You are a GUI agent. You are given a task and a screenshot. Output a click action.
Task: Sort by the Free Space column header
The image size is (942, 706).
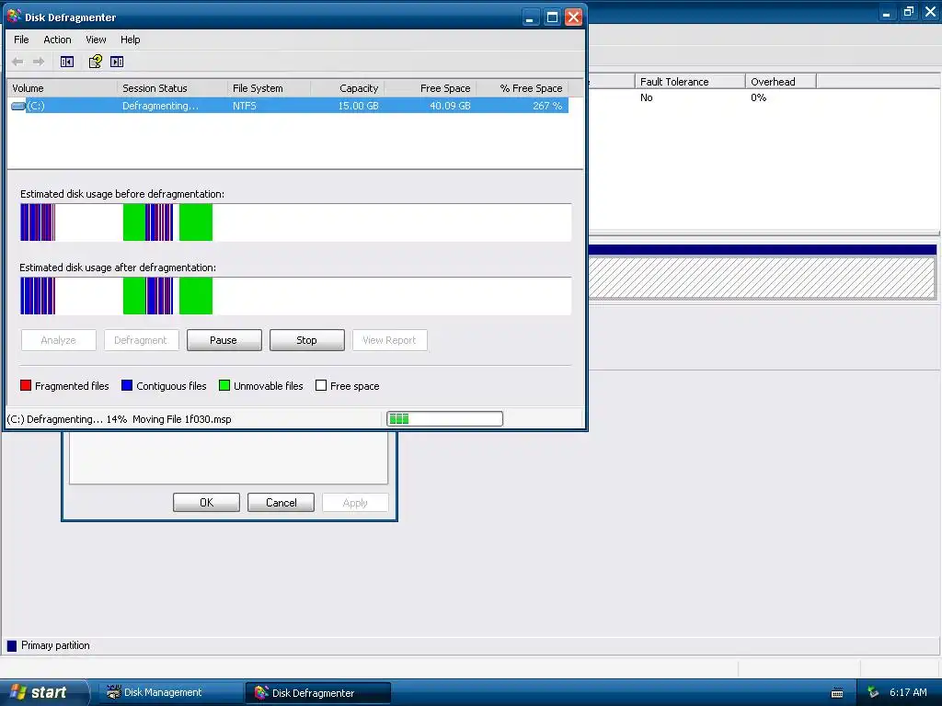click(x=431, y=88)
